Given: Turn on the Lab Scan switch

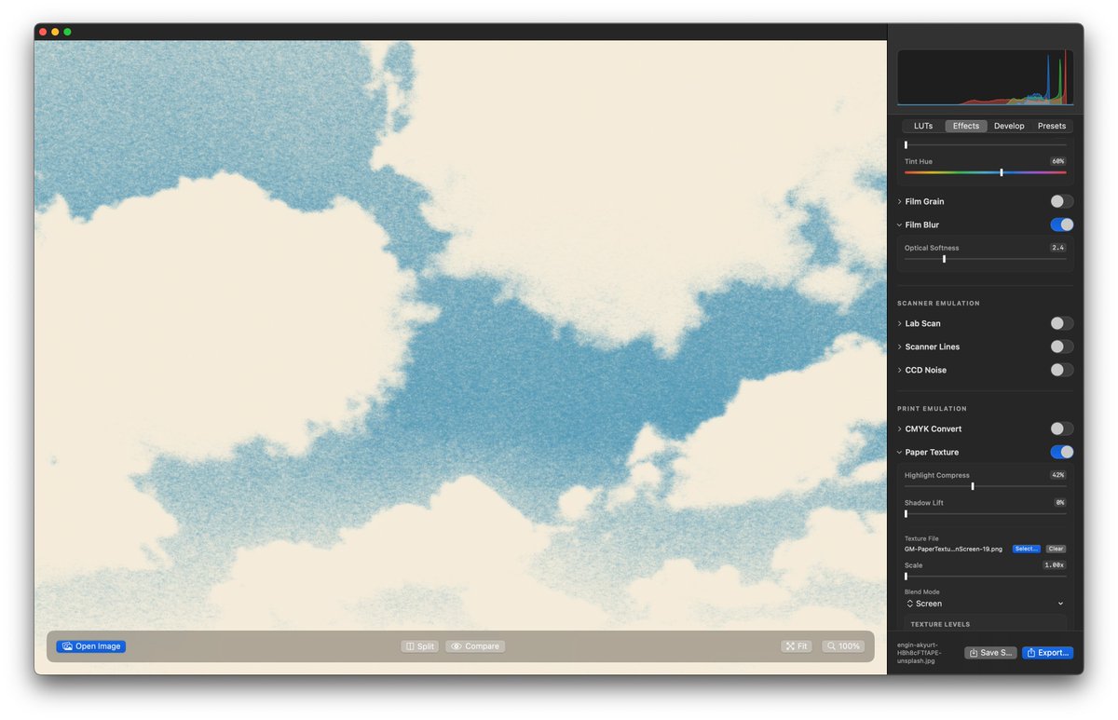Looking at the screenshot, I should point(1061,323).
